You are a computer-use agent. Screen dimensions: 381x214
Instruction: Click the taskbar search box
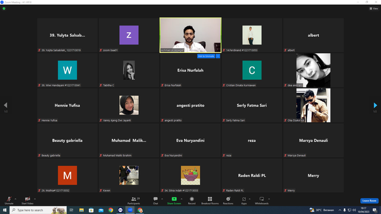38,210
